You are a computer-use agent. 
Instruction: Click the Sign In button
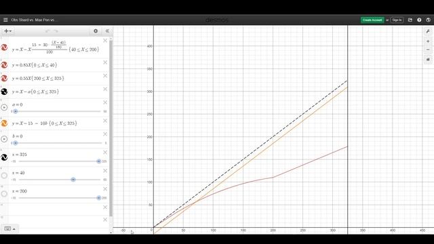click(397, 20)
